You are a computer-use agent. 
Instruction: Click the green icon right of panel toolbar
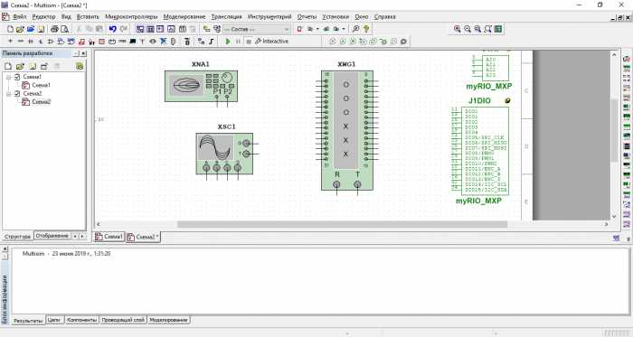click(x=80, y=66)
